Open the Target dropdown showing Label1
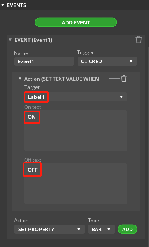This screenshot has height=247, width=149. [x=76, y=97]
